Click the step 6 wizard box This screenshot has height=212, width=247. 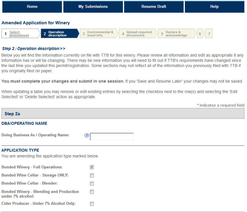200,34
